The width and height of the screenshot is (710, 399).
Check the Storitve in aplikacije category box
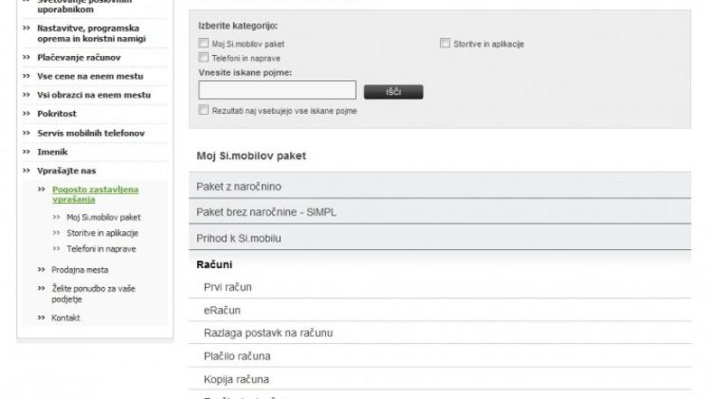[x=444, y=43]
